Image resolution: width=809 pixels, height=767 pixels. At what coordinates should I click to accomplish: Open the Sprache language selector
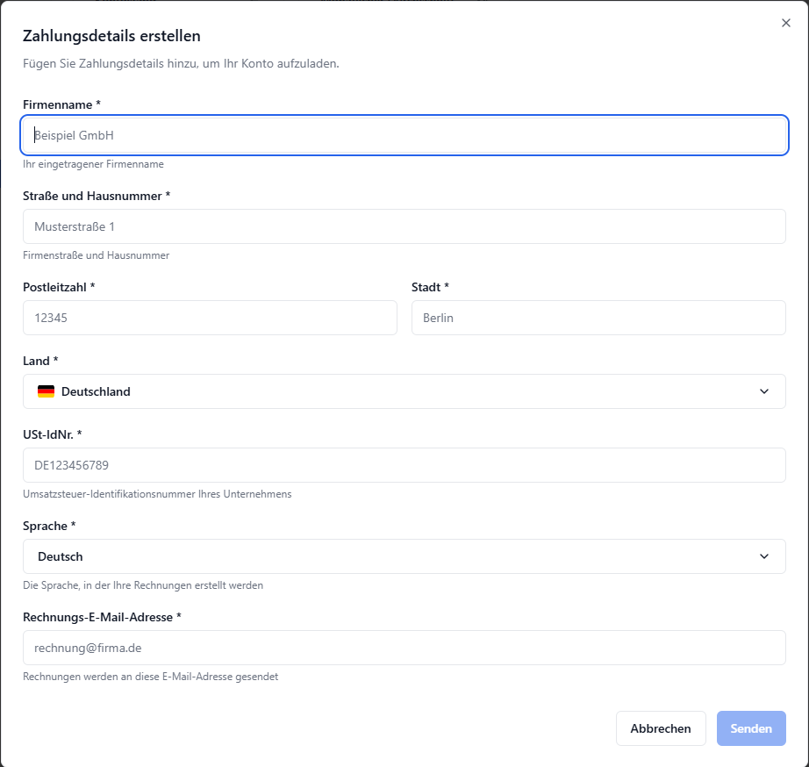[404, 556]
